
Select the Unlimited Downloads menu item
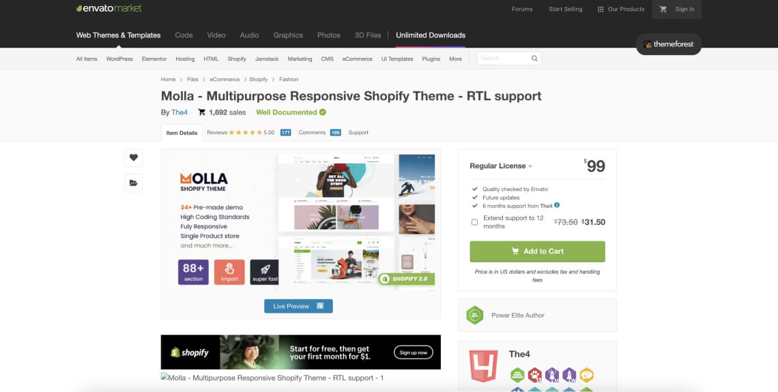(430, 35)
